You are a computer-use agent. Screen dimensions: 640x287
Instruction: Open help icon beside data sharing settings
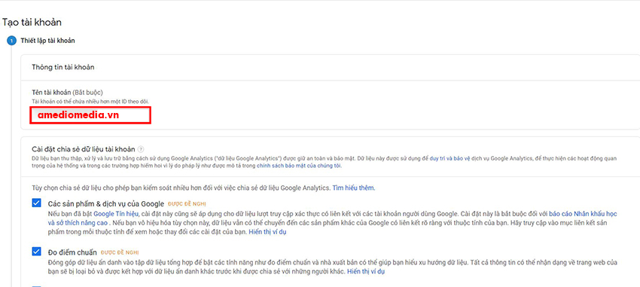pos(141,149)
